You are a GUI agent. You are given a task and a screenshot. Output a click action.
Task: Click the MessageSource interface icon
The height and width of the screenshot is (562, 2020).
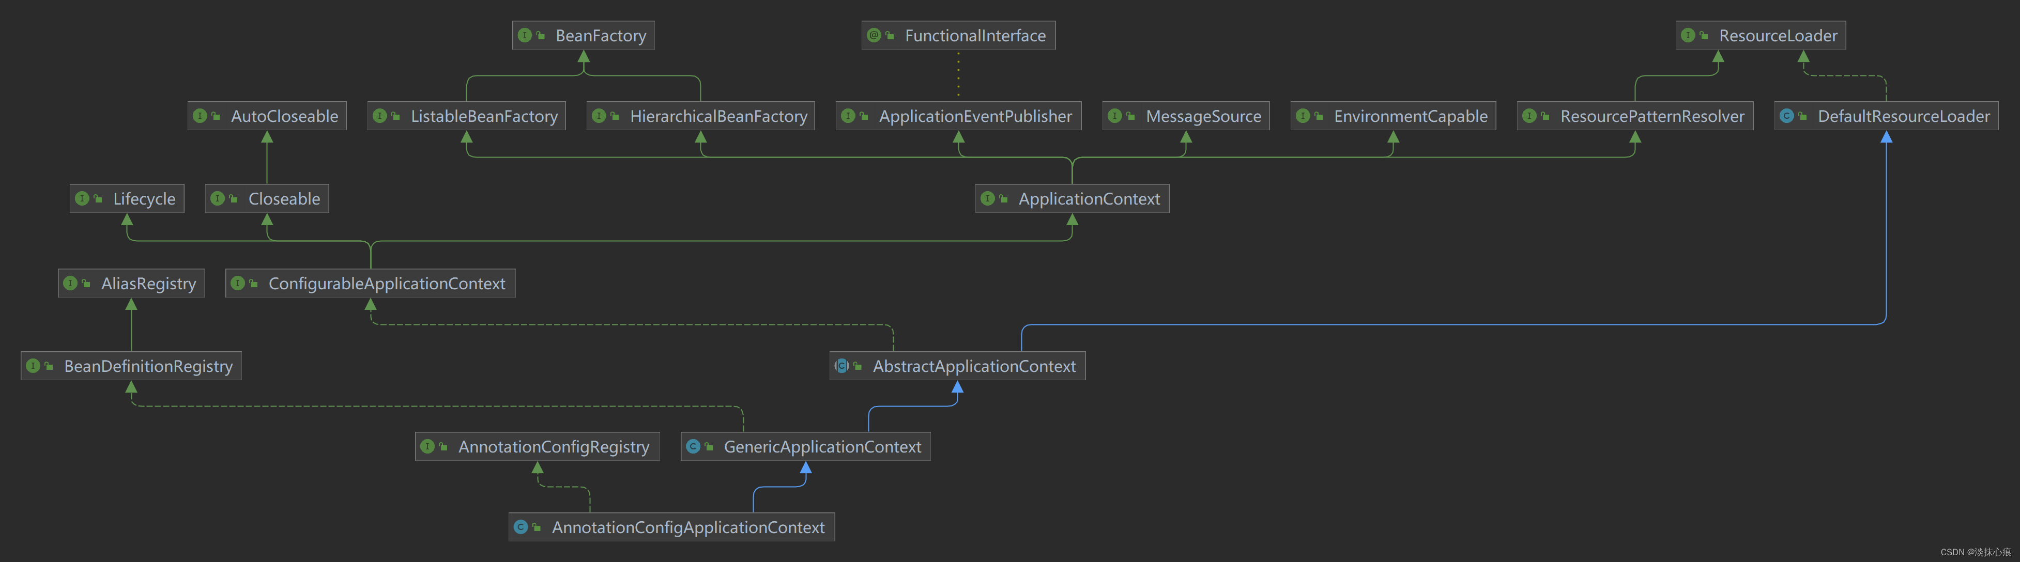click(x=1114, y=116)
